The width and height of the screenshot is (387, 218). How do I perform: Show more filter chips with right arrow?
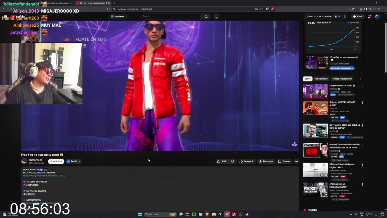point(360,79)
